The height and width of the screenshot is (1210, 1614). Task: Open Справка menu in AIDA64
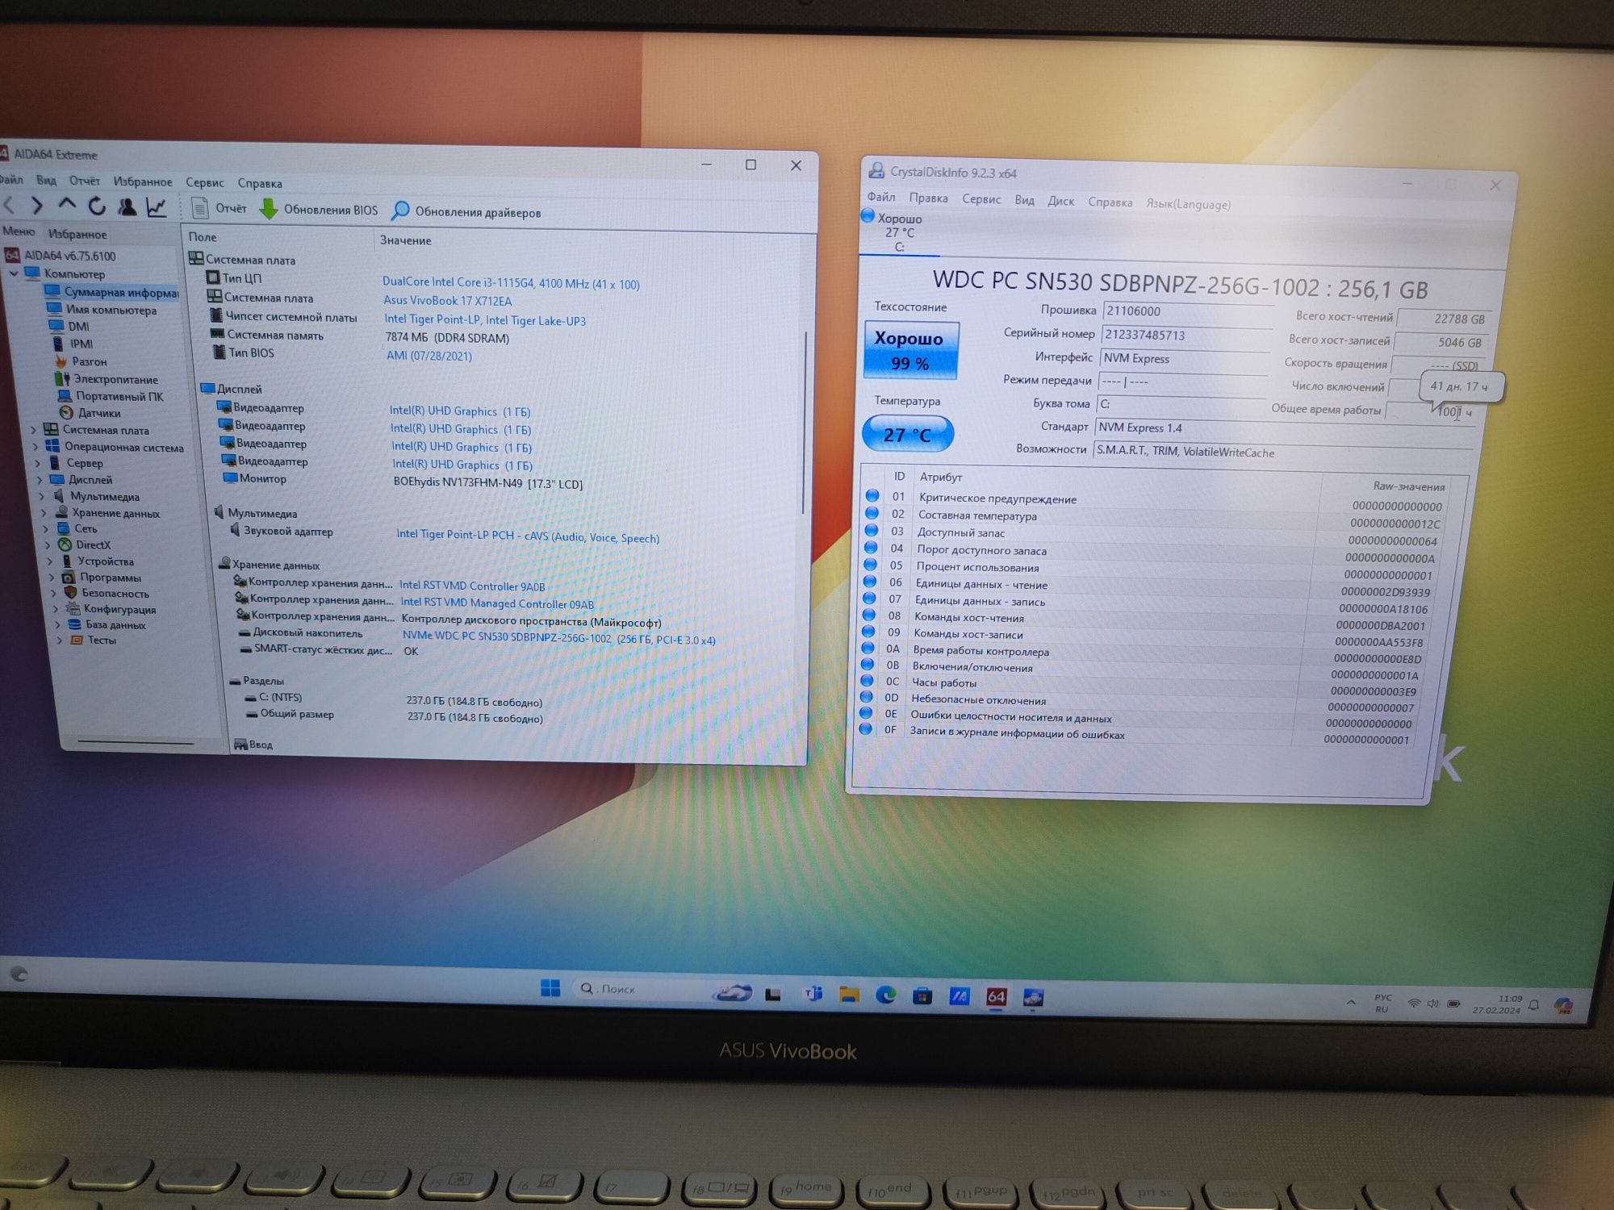coord(260,183)
